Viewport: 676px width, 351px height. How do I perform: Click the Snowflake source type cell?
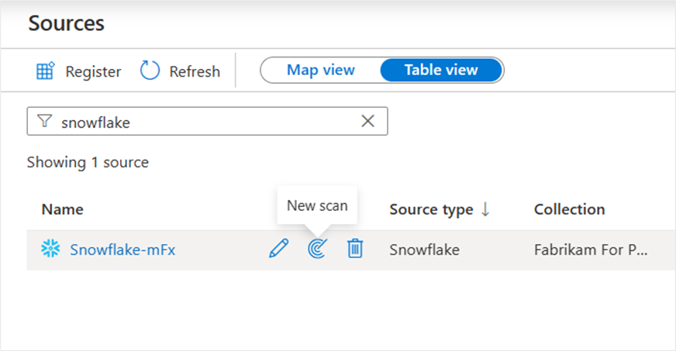tap(424, 249)
